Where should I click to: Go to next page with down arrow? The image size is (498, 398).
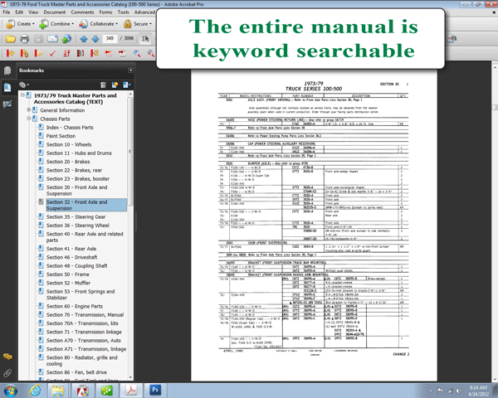[95, 39]
